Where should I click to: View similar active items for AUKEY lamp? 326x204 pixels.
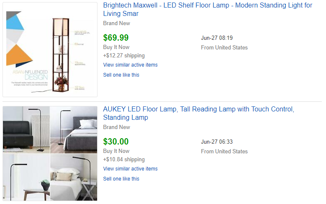(x=130, y=169)
